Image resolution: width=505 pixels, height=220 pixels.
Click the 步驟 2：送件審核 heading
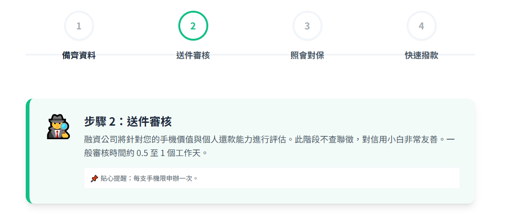tap(128, 122)
